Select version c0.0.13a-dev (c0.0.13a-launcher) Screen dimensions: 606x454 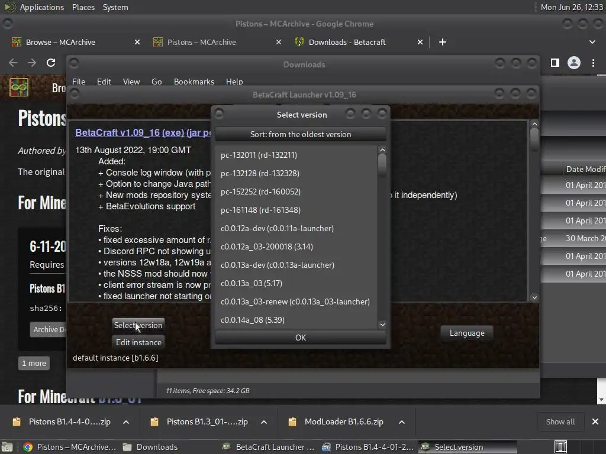click(x=296, y=265)
